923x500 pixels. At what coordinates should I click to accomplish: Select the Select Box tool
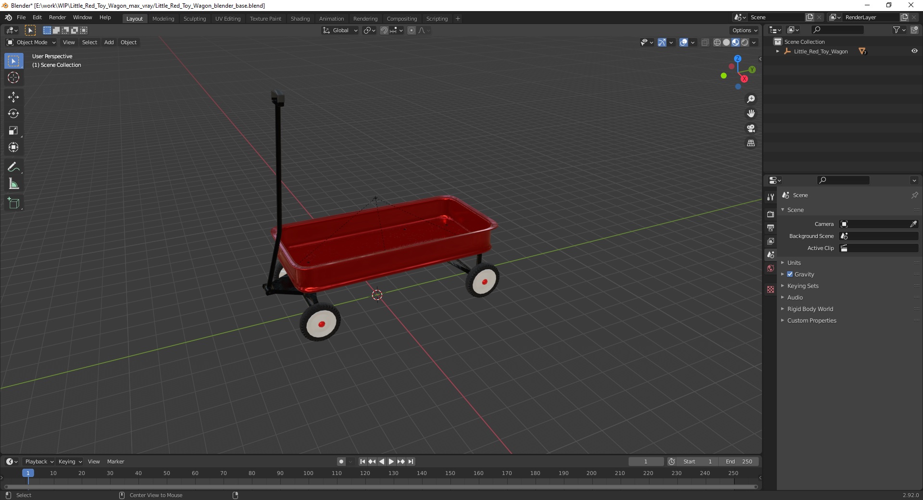13,61
